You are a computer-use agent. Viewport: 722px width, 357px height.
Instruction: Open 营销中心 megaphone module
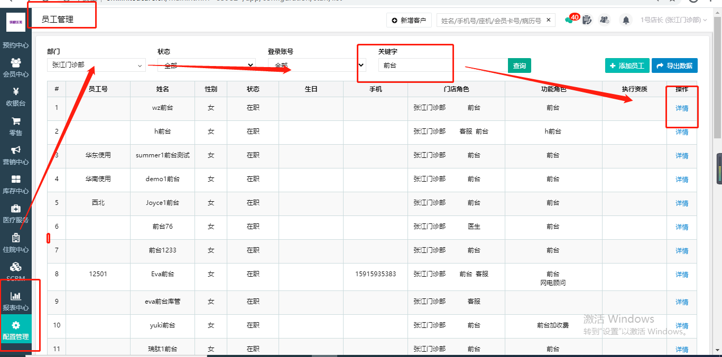(16, 156)
